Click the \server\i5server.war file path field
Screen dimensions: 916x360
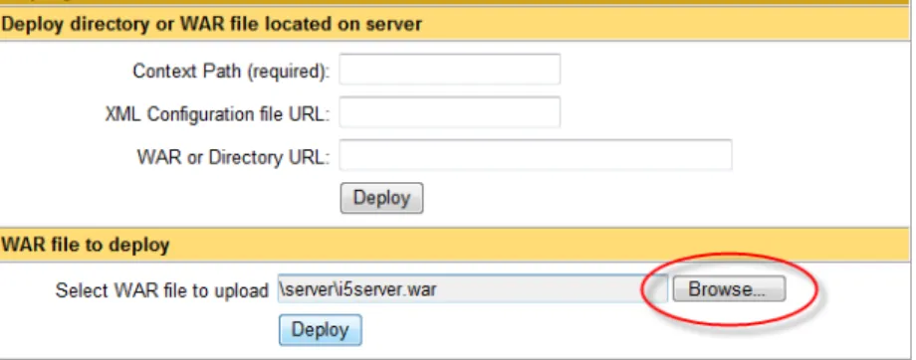click(x=473, y=288)
